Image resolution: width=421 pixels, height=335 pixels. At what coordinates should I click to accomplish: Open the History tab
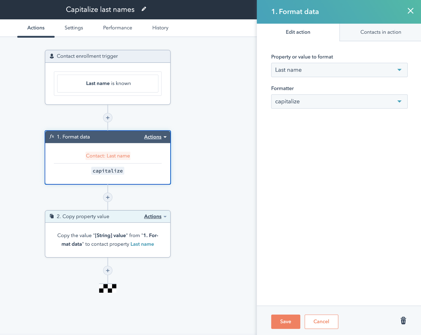point(160,28)
